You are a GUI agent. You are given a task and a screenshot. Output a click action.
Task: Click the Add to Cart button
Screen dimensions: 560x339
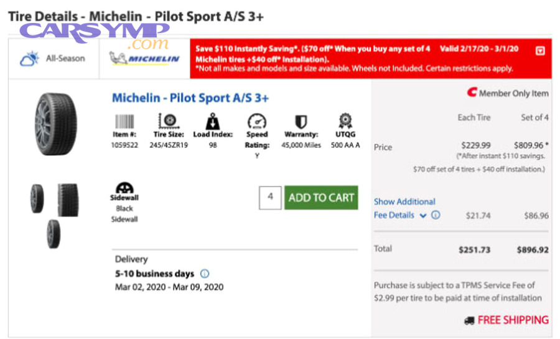321,198
